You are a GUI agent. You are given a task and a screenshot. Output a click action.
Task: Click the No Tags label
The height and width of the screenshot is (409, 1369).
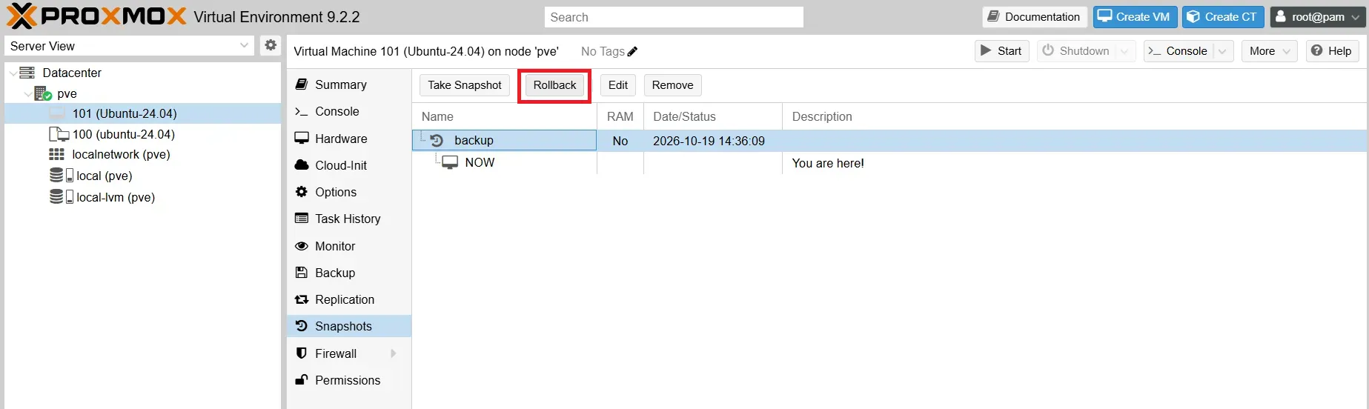(x=603, y=51)
